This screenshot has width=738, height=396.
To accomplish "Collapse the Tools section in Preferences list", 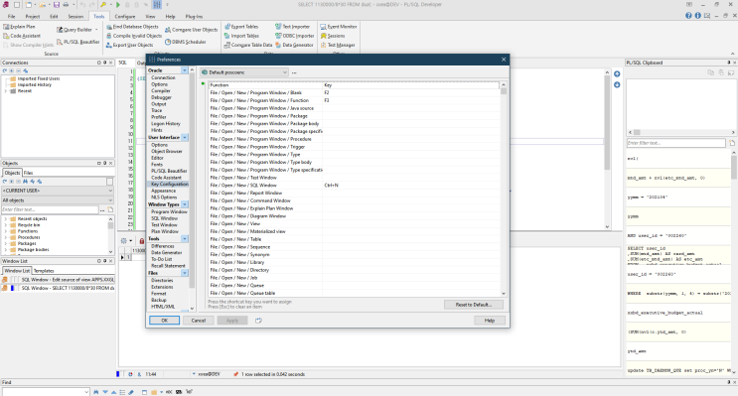I will tap(185, 239).
